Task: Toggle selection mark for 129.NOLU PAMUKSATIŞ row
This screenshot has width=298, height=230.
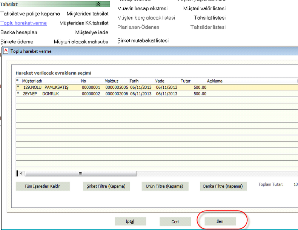Action: [18, 87]
